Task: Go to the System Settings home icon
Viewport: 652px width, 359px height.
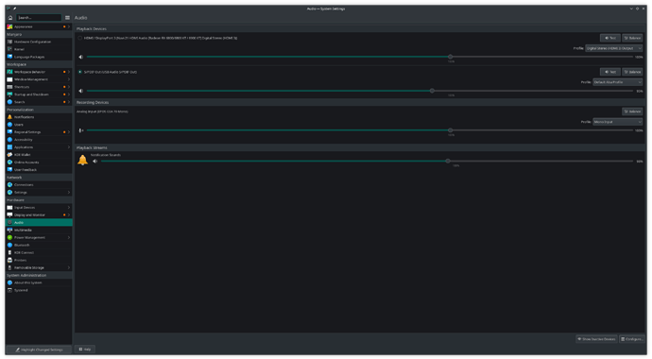Action: (x=10, y=17)
